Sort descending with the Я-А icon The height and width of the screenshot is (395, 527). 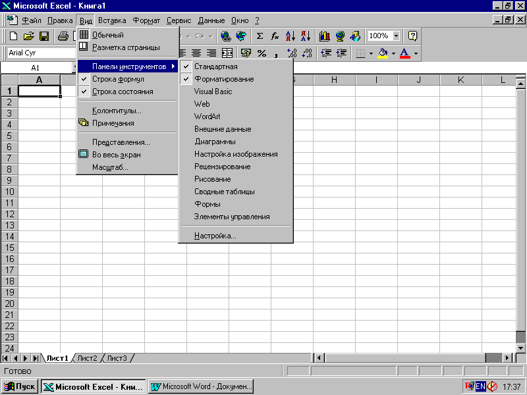coord(306,36)
